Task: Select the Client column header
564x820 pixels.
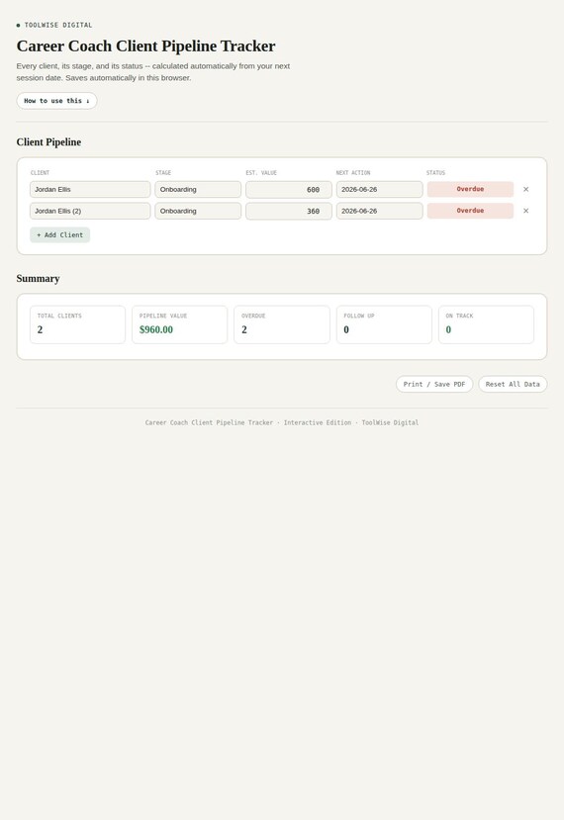Action: tap(40, 172)
